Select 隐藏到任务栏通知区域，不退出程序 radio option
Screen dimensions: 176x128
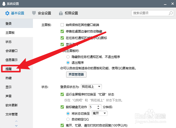(x=68, y=57)
